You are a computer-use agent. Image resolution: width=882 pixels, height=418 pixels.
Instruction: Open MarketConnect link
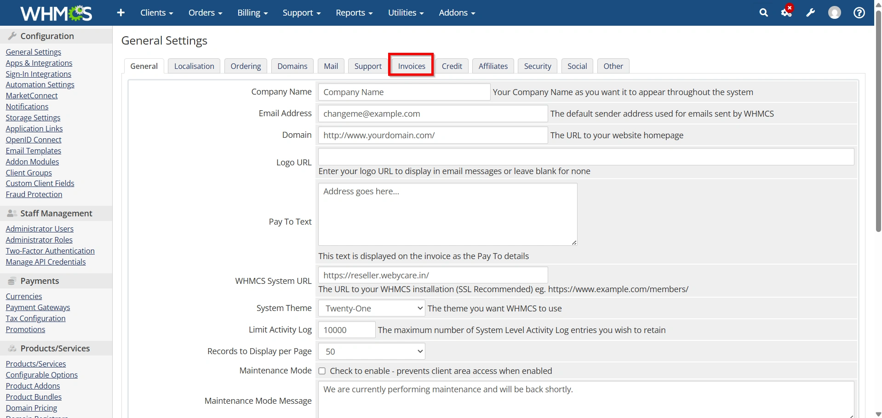[32, 96]
